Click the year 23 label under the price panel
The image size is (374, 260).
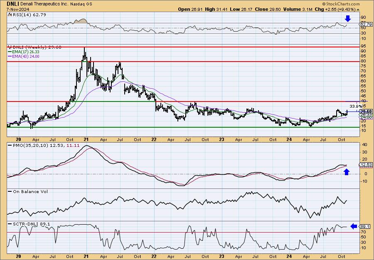click(222, 139)
